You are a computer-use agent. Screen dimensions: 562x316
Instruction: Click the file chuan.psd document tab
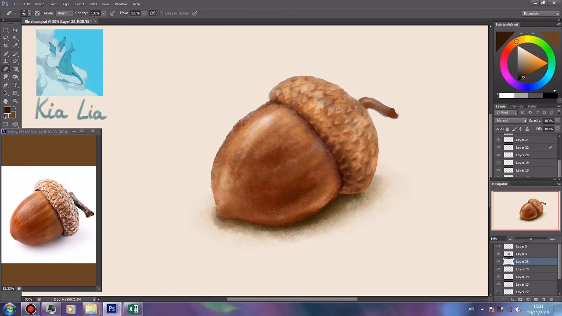coord(58,22)
